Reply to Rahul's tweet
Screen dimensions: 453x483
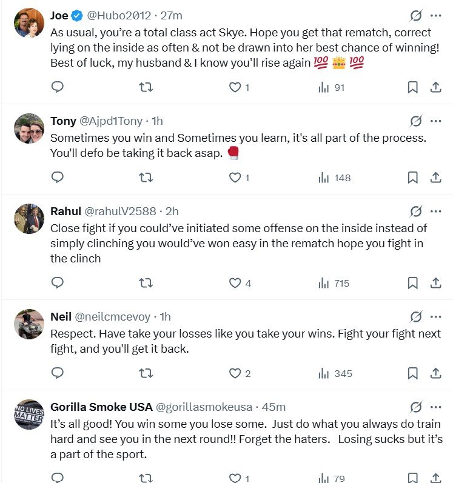point(58,283)
